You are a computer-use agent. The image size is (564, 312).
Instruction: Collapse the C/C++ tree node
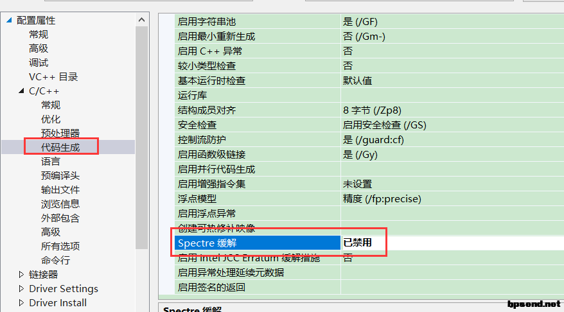pos(21,91)
